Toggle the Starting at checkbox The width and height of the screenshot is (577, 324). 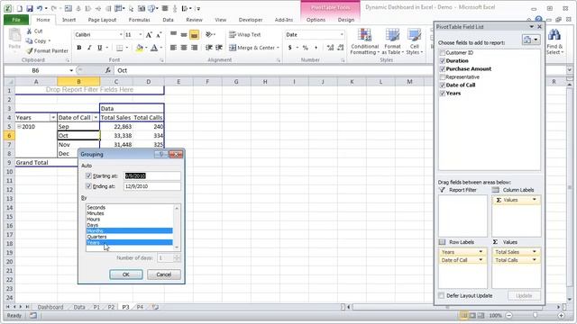88,176
